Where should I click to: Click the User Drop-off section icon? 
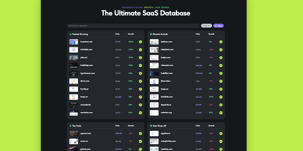[x=151, y=126]
